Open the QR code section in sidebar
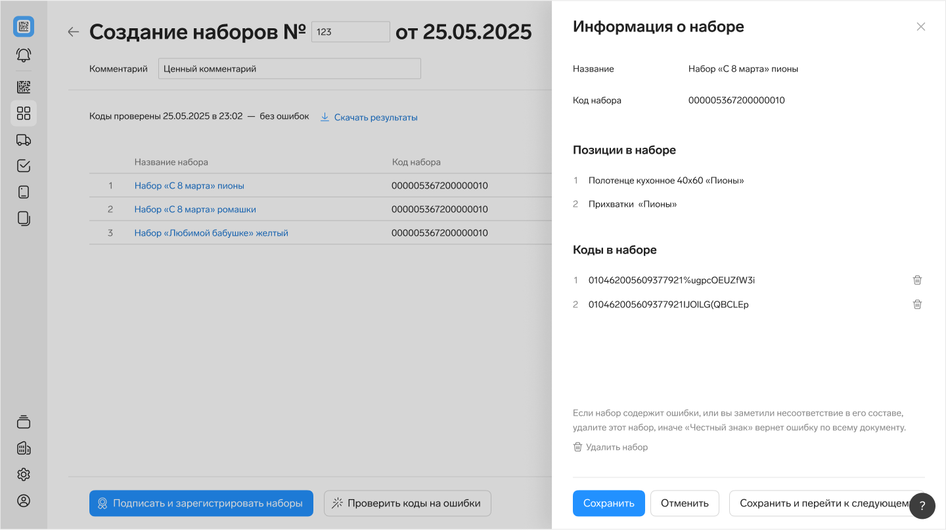 click(x=24, y=87)
